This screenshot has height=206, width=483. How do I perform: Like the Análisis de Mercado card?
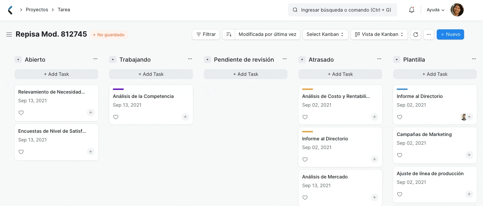click(305, 198)
